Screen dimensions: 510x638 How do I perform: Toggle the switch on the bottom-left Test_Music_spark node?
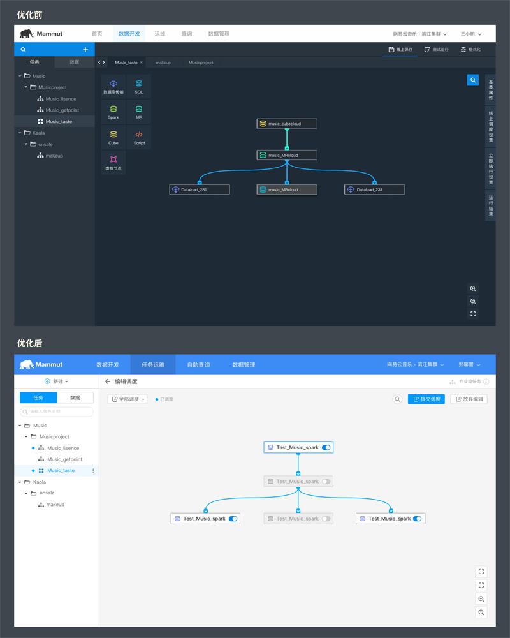point(233,519)
